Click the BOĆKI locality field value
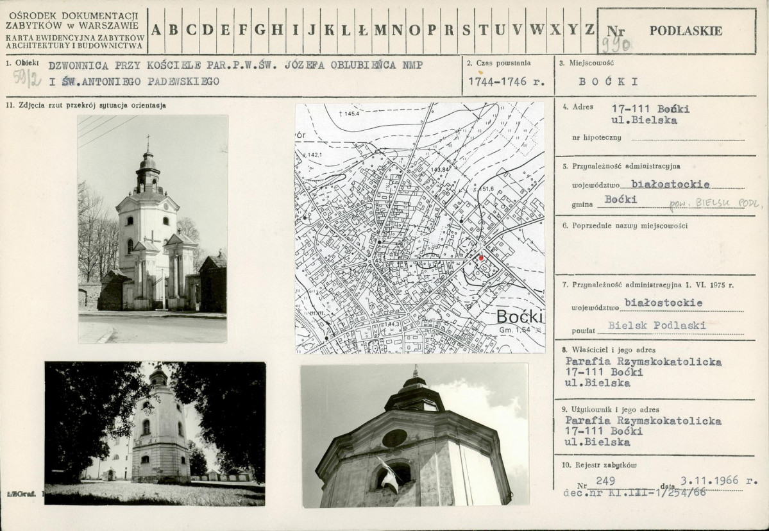Viewport: 769px width, 531px height. click(607, 82)
